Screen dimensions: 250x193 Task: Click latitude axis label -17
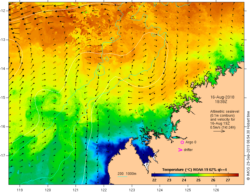pos(3,156)
